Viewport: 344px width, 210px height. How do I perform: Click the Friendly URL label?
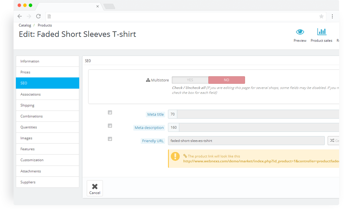[x=153, y=141]
